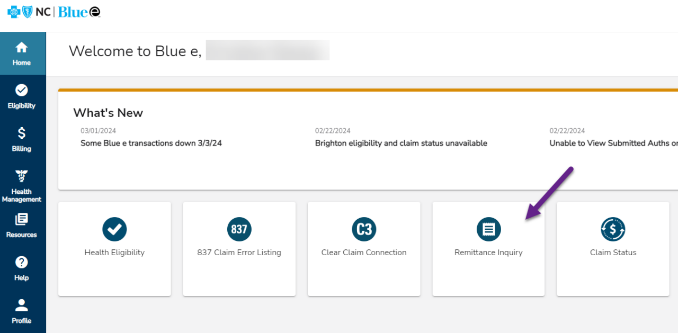Open the Profile person sidebar icon
The image size is (678, 333).
[22, 305]
